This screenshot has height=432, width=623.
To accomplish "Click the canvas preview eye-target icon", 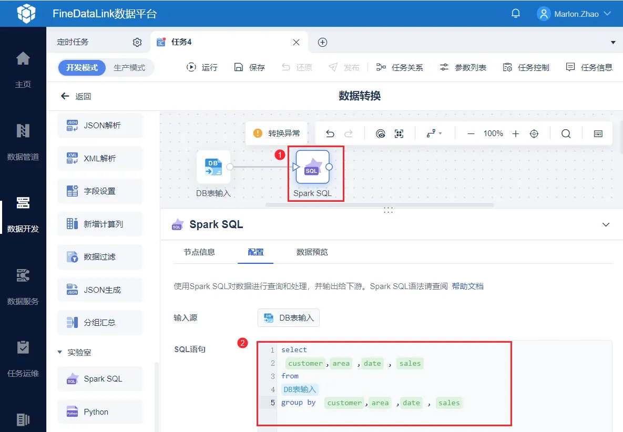I will 380,133.
